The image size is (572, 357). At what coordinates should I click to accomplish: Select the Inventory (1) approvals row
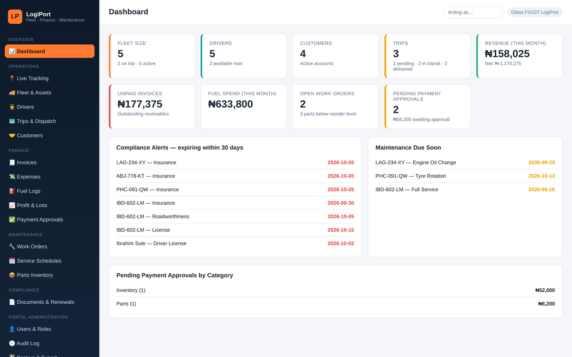coord(336,290)
